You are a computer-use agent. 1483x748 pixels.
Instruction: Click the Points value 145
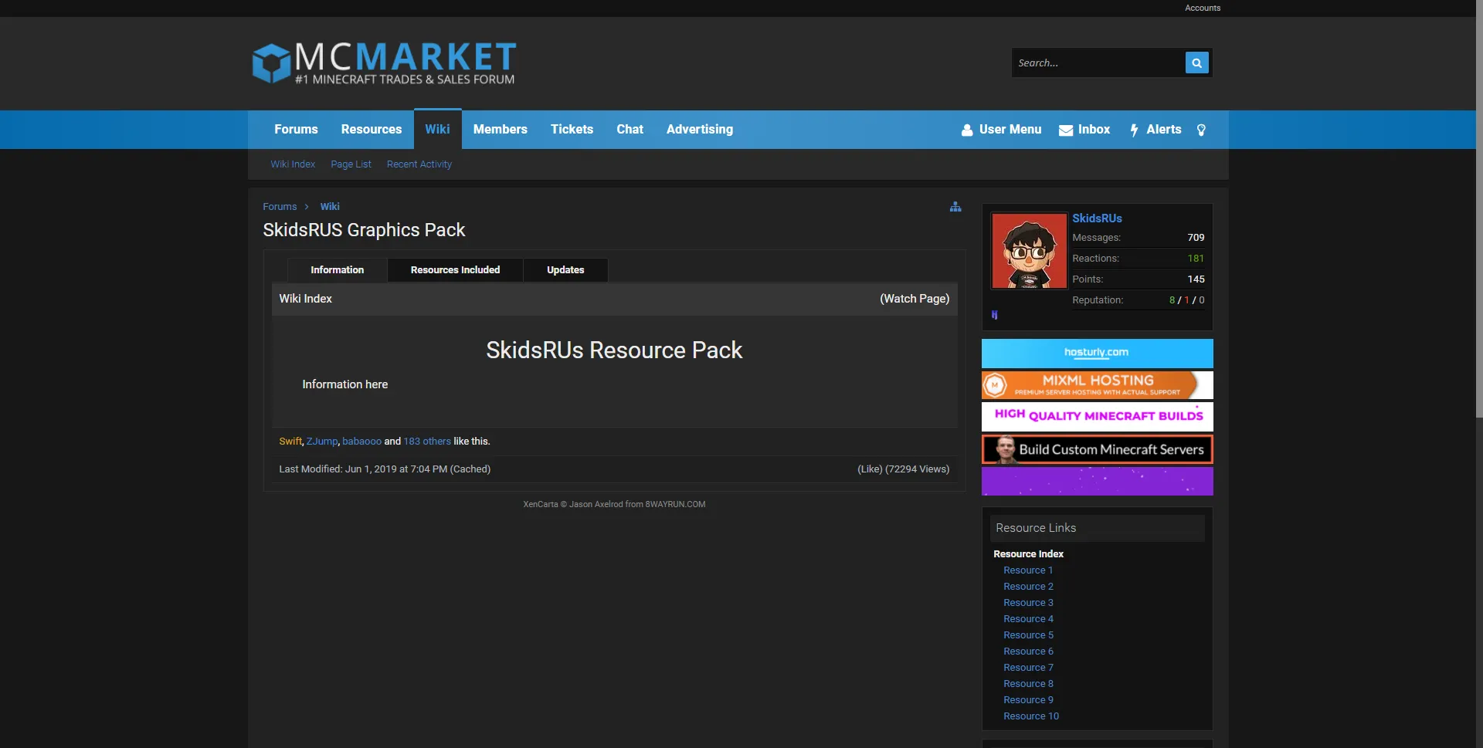[x=1196, y=279]
